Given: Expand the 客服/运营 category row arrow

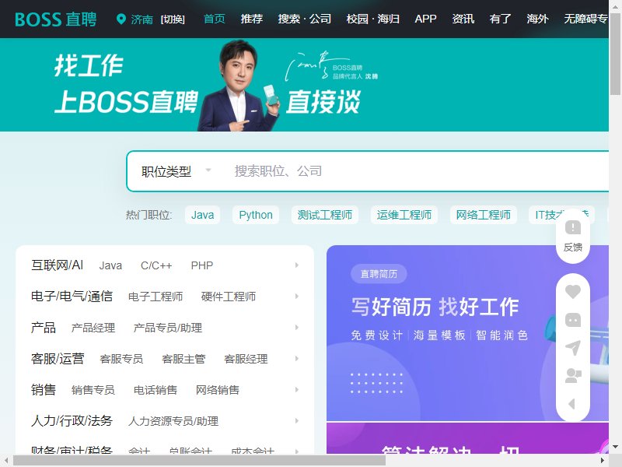Looking at the screenshot, I should 297,358.
